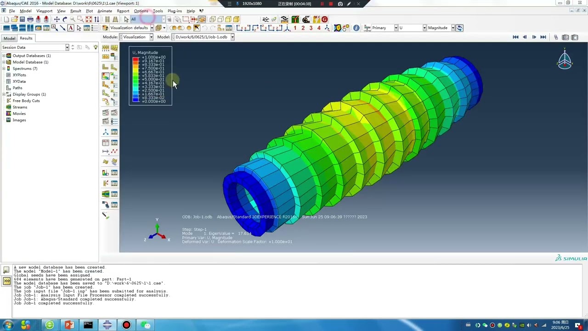
Task: Step to next frame
Action: tap(534, 37)
